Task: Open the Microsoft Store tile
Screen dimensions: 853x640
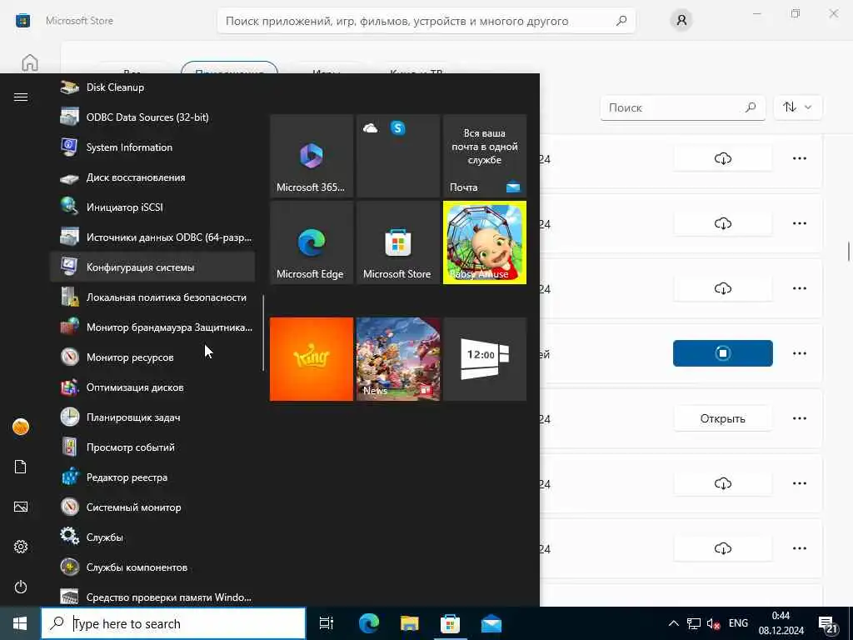Action: coord(397,242)
